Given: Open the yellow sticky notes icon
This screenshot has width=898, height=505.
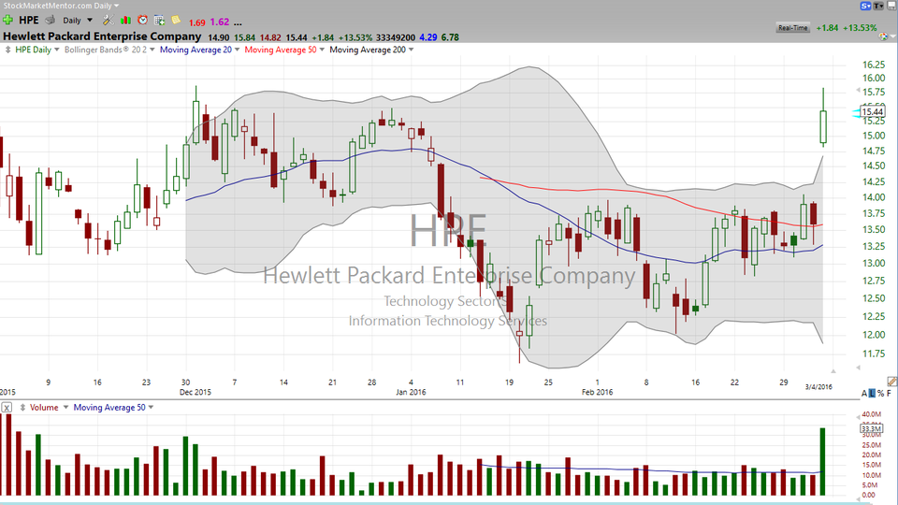Looking at the screenshot, I should click(176, 20).
